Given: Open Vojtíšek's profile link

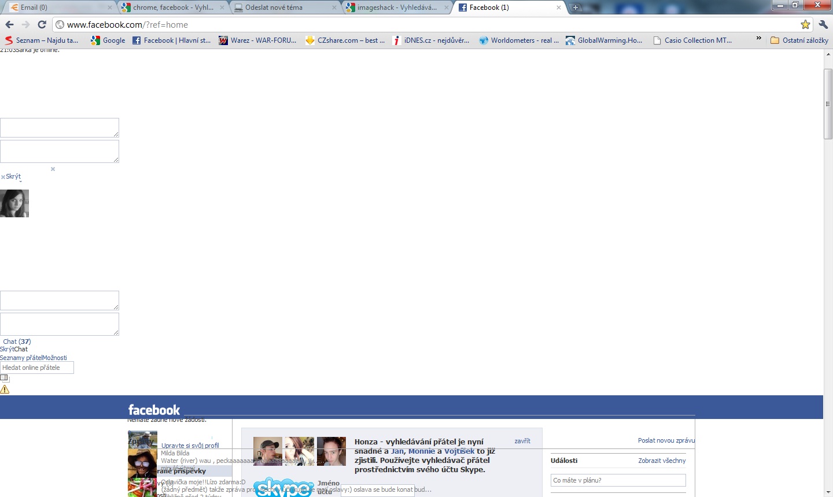Looking at the screenshot, I should coord(459,451).
